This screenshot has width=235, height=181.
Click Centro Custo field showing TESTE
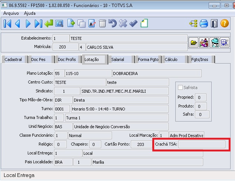[x=80, y=82]
